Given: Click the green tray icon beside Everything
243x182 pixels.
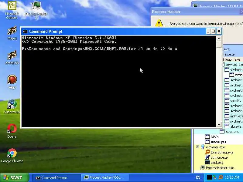Looking at the screenshot, I should (x=215, y=177).
